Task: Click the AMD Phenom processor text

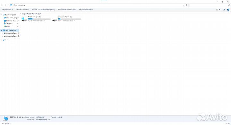Action: pyautogui.click(x=43, y=119)
